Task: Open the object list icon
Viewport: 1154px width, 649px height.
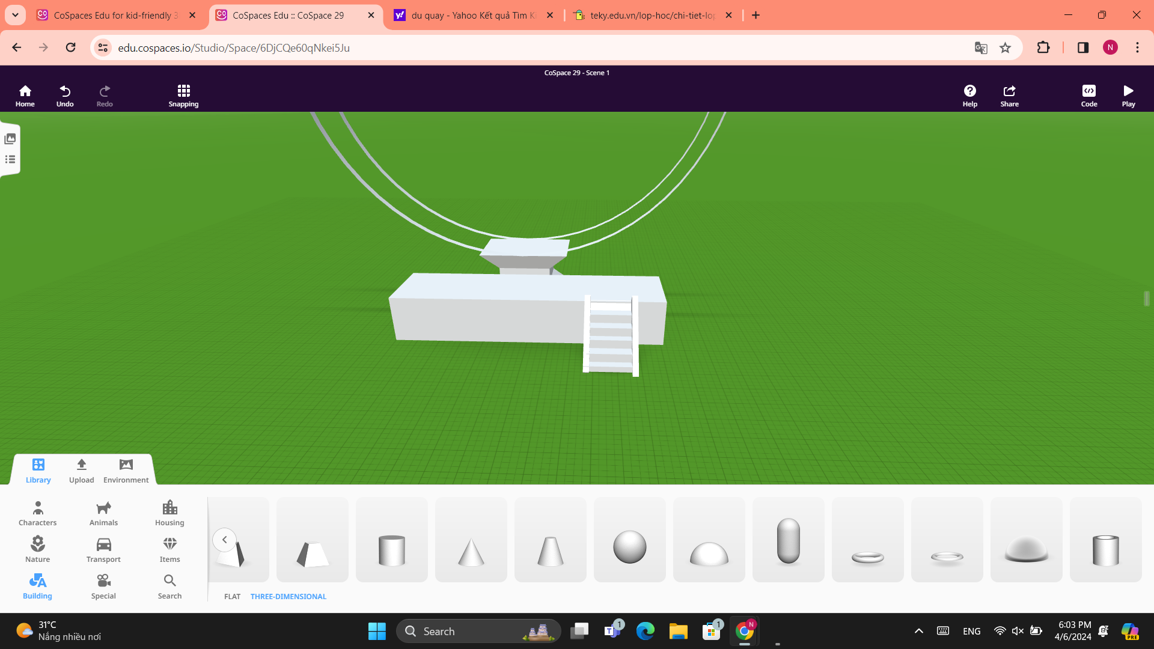Action: [x=10, y=160]
